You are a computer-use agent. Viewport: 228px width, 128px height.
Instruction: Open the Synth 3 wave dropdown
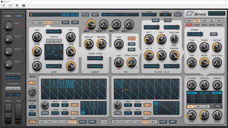point(54,66)
